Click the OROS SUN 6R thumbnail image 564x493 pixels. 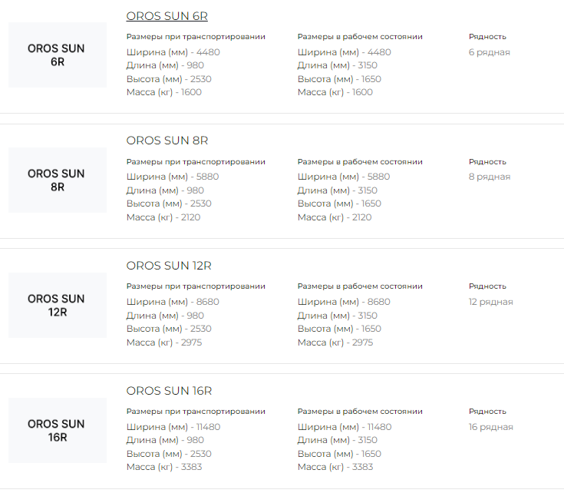point(57,55)
